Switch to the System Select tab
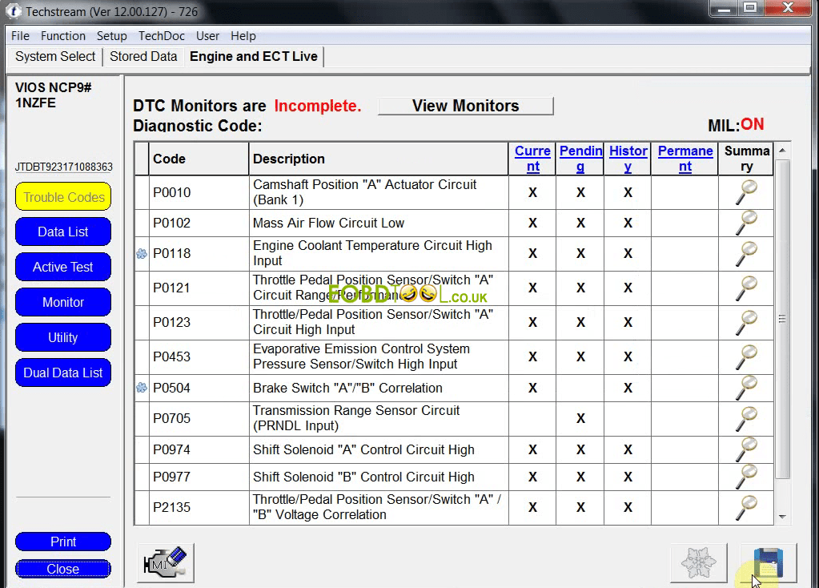819x588 pixels. 55,56
